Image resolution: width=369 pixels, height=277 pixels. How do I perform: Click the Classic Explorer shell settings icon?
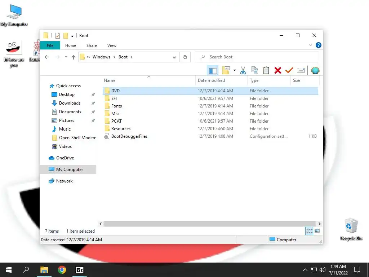coord(315,70)
